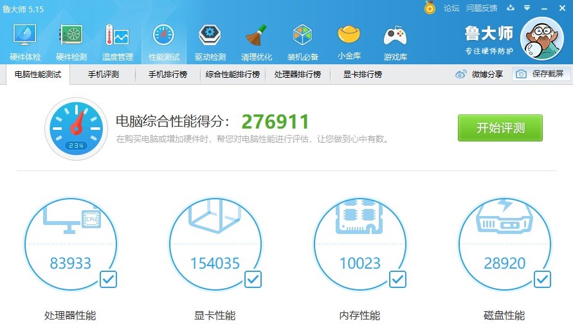Click the 磁盘性能 label
This screenshot has height=333, width=573.
tap(504, 316)
